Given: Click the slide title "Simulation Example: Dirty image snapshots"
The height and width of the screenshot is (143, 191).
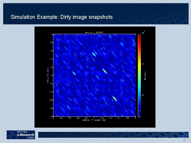Looking at the screenshot, I should 62,17.
